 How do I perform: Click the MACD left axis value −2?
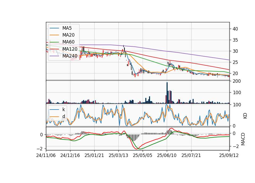[x=40, y=149]
